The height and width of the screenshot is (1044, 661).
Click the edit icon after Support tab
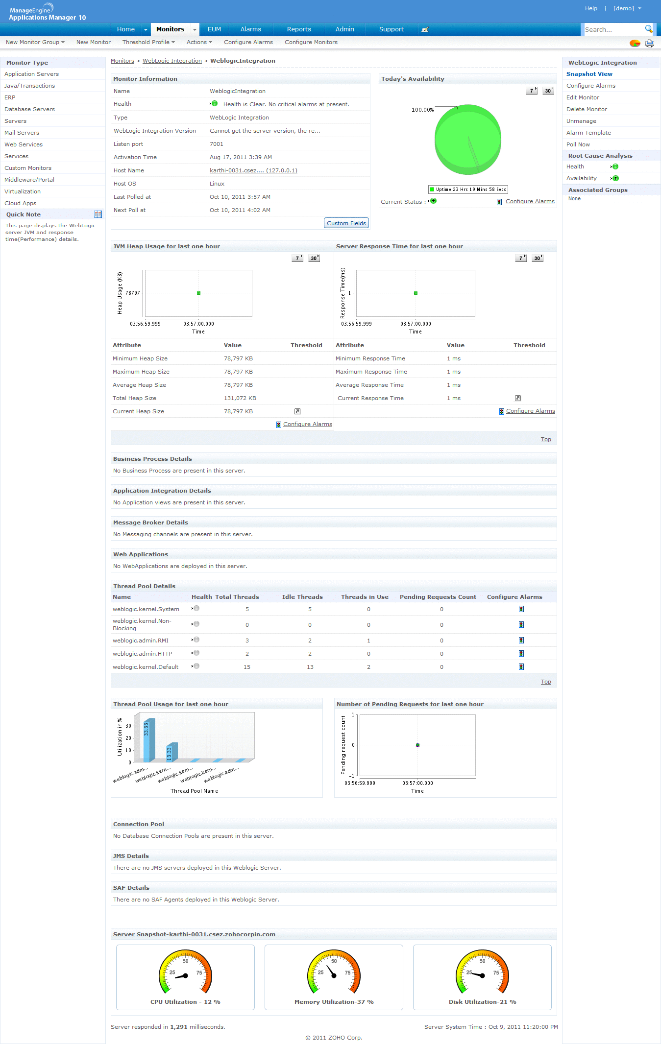coord(425,29)
